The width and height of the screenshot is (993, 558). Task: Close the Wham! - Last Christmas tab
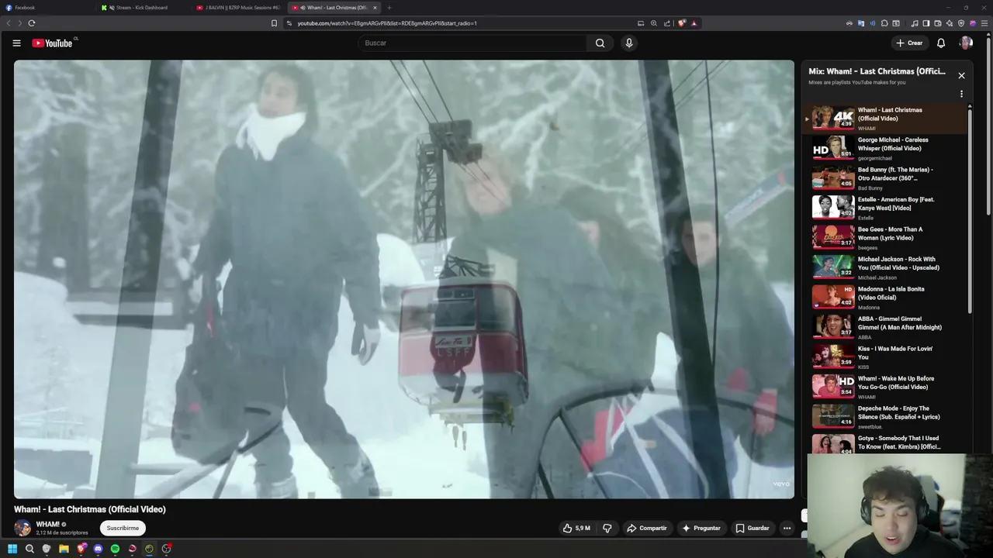point(375,8)
